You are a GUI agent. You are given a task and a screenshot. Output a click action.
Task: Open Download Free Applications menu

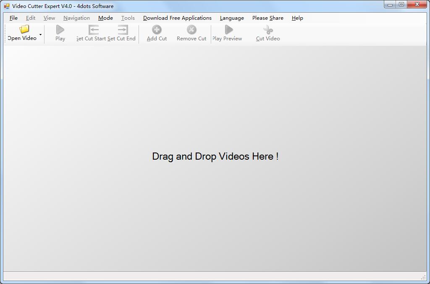click(x=177, y=18)
